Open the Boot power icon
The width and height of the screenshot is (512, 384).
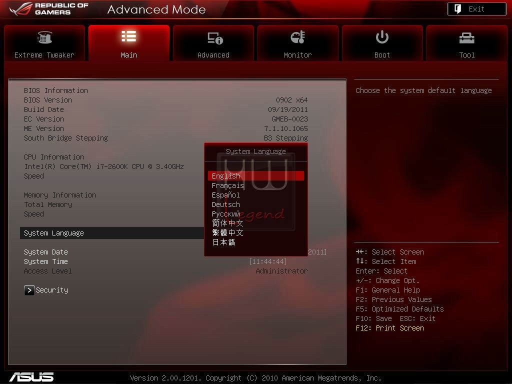pos(382,37)
